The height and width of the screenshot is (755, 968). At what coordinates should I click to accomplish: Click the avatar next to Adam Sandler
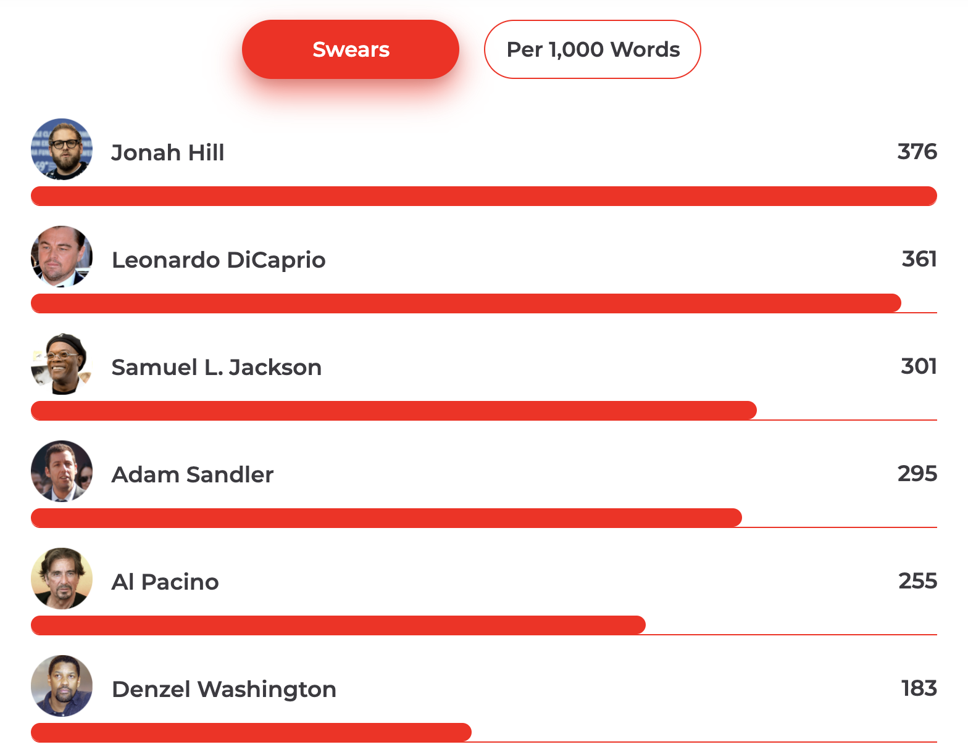62,471
